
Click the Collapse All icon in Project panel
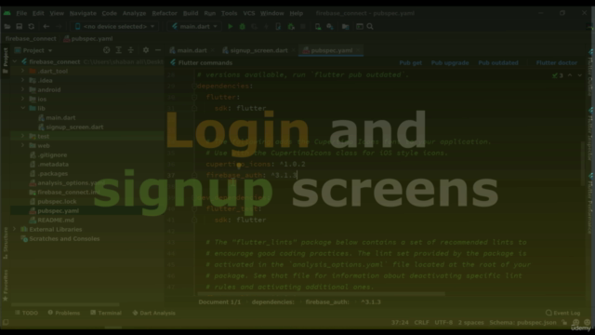tap(131, 50)
